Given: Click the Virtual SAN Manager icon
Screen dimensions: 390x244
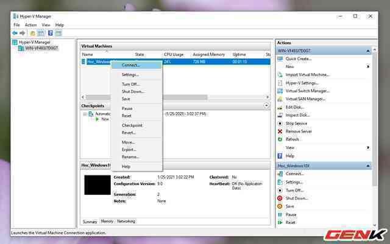Looking at the screenshot, I should 280,99.
